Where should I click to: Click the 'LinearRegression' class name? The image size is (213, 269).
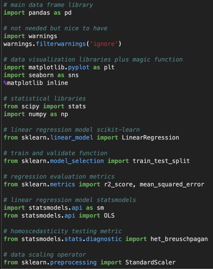click(x=150, y=137)
